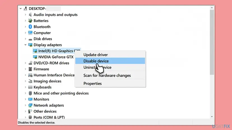The width and height of the screenshot is (232, 130).
Task: Click the Batteries category icon
Action: [x=30, y=21]
